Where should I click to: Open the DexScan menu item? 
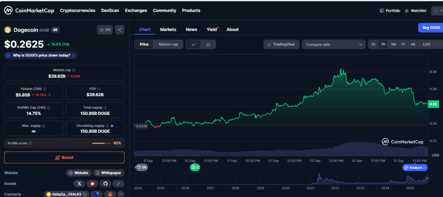[110, 10]
